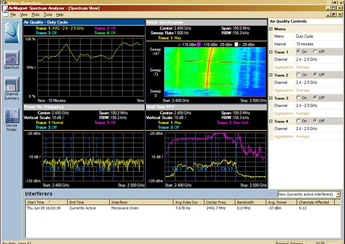Click the white -29 dBm legend swatch
Screen dimensions: 345x244
pos(236,45)
